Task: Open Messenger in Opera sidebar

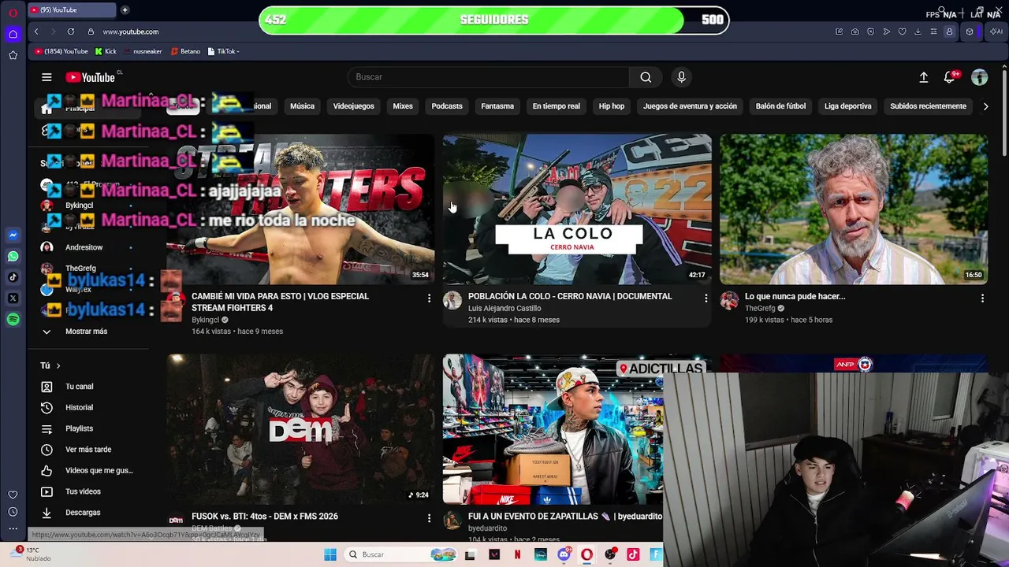Action: (x=13, y=235)
